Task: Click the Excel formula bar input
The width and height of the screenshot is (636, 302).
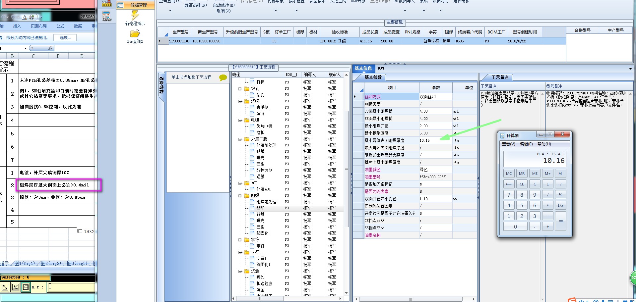Action: (x=75, y=48)
